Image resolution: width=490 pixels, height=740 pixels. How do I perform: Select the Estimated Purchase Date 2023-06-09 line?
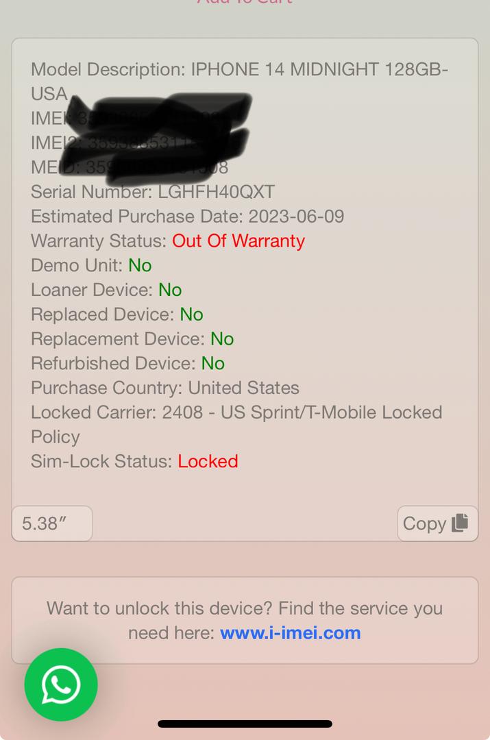pos(187,216)
